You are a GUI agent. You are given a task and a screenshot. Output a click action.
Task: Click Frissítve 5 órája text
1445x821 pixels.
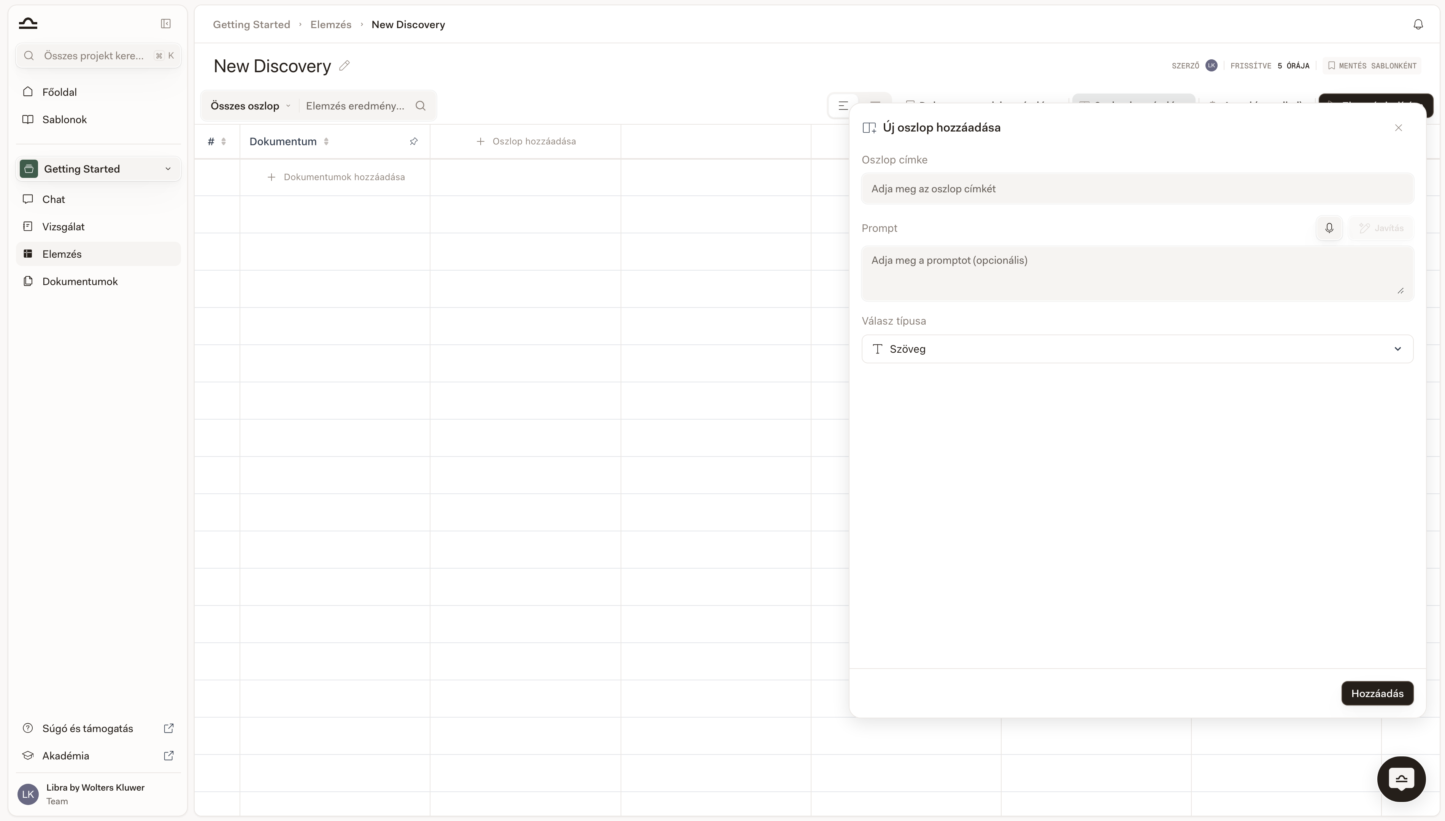click(1270, 65)
